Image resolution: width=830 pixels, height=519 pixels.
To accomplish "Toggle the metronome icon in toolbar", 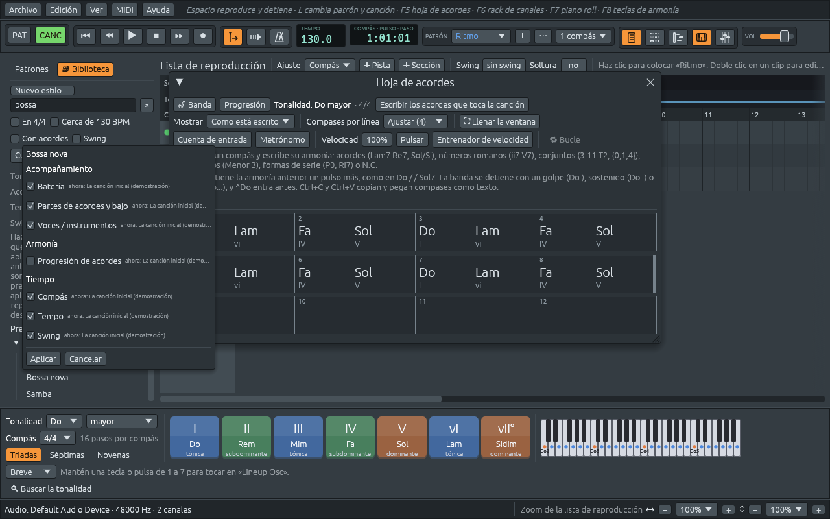I will (279, 37).
